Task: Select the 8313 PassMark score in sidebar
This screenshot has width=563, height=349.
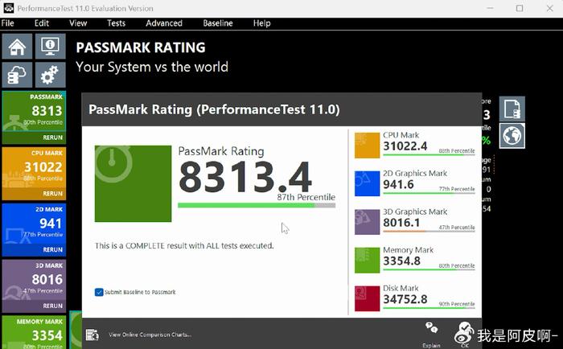Action: click(47, 111)
